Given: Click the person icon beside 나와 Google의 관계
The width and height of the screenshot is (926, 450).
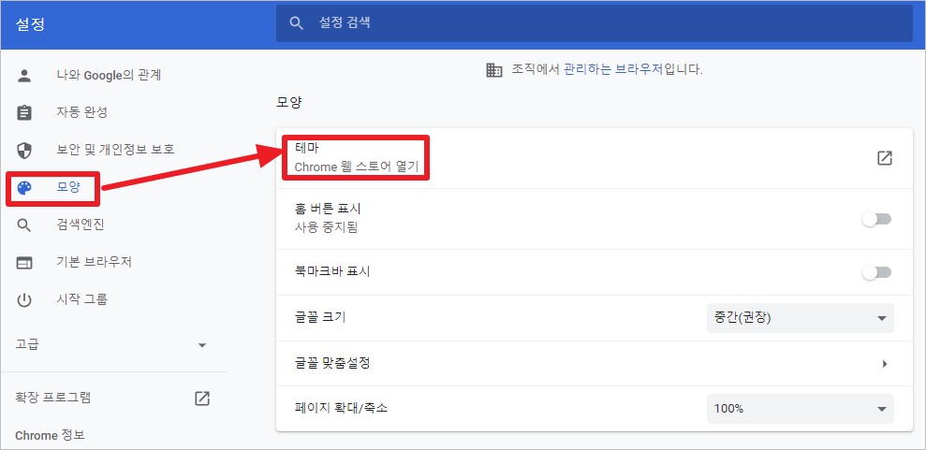Looking at the screenshot, I should pyautogui.click(x=24, y=76).
